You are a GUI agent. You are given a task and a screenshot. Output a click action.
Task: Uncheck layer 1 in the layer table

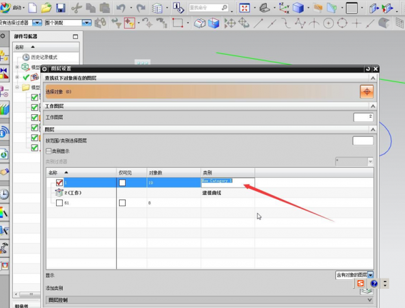pos(60,183)
